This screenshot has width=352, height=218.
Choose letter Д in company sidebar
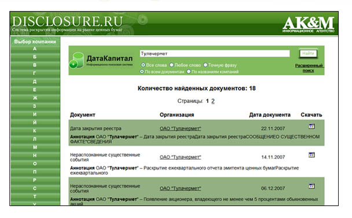click(x=35, y=82)
